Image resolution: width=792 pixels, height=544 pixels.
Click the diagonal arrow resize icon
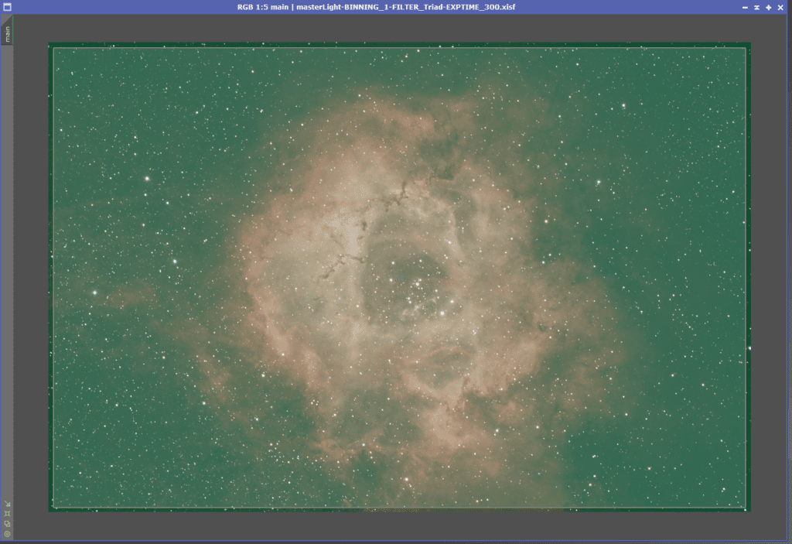7,504
